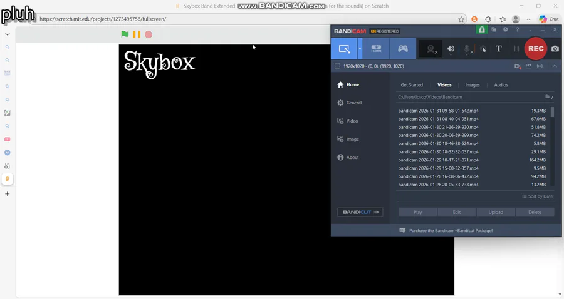Open the scheduled recording clock icon in Bandicam

tap(505, 30)
